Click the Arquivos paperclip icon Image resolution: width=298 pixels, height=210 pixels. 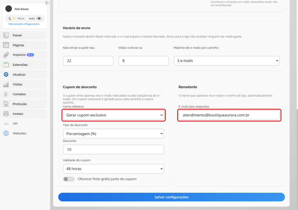click(6, 55)
